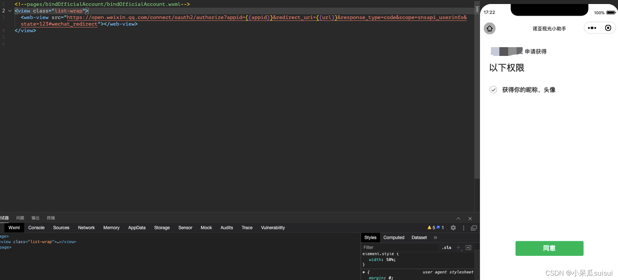This screenshot has height=280, width=618.
Task: Open the Trace tab
Action: [x=247, y=228]
